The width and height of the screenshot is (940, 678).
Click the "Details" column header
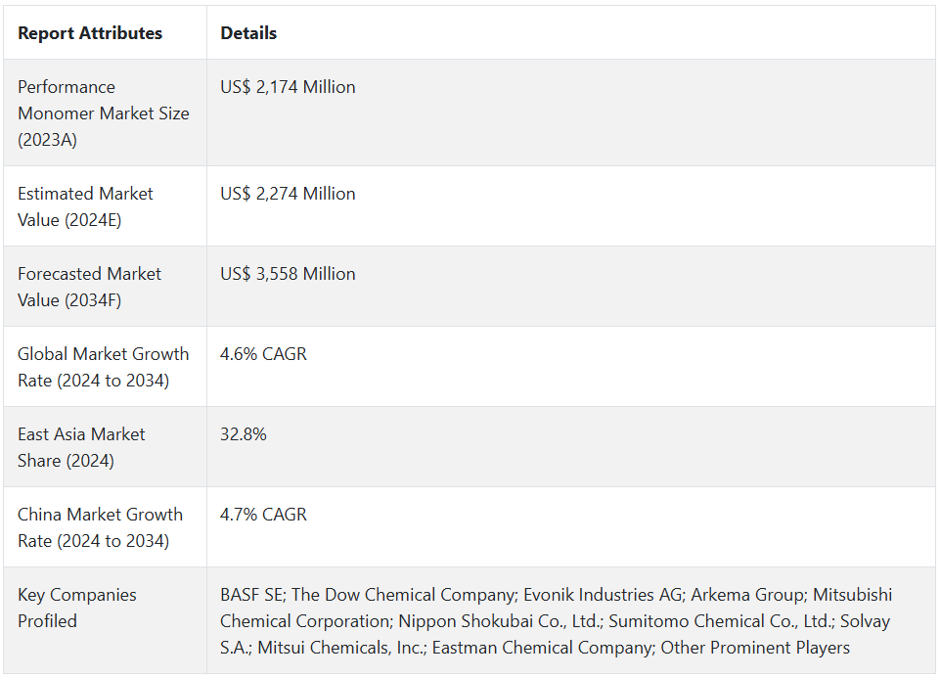(x=248, y=33)
